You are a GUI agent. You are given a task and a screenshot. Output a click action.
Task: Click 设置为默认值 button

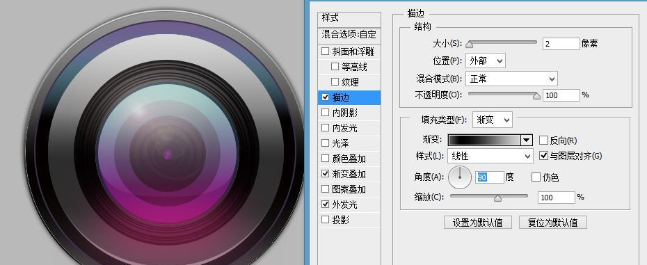tap(478, 223)
